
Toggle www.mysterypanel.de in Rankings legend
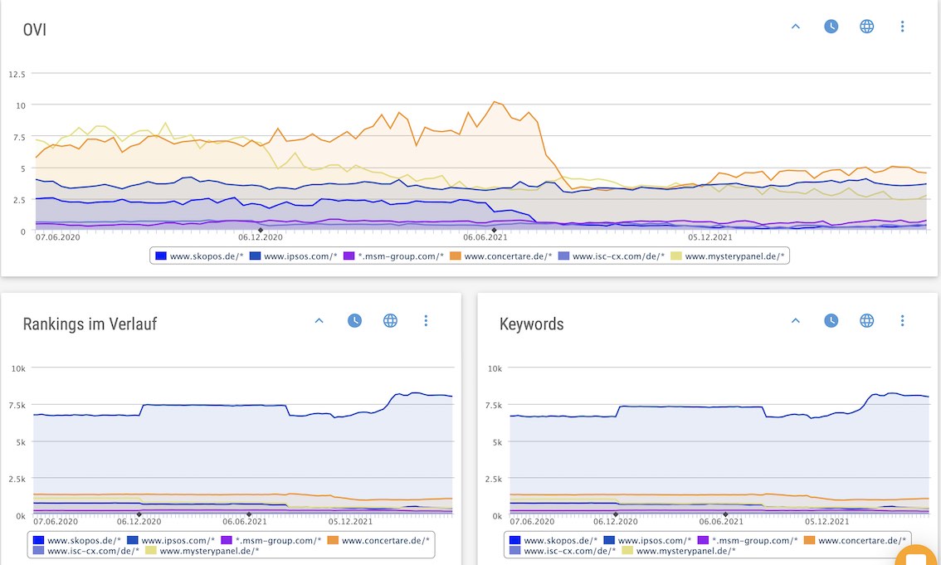tap(202, 551)
